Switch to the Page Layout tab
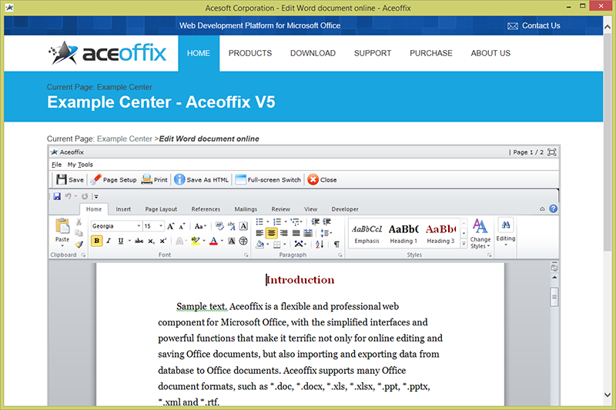Screen dimensions: 616x410 pyautogui.click(x=161, y=209)
